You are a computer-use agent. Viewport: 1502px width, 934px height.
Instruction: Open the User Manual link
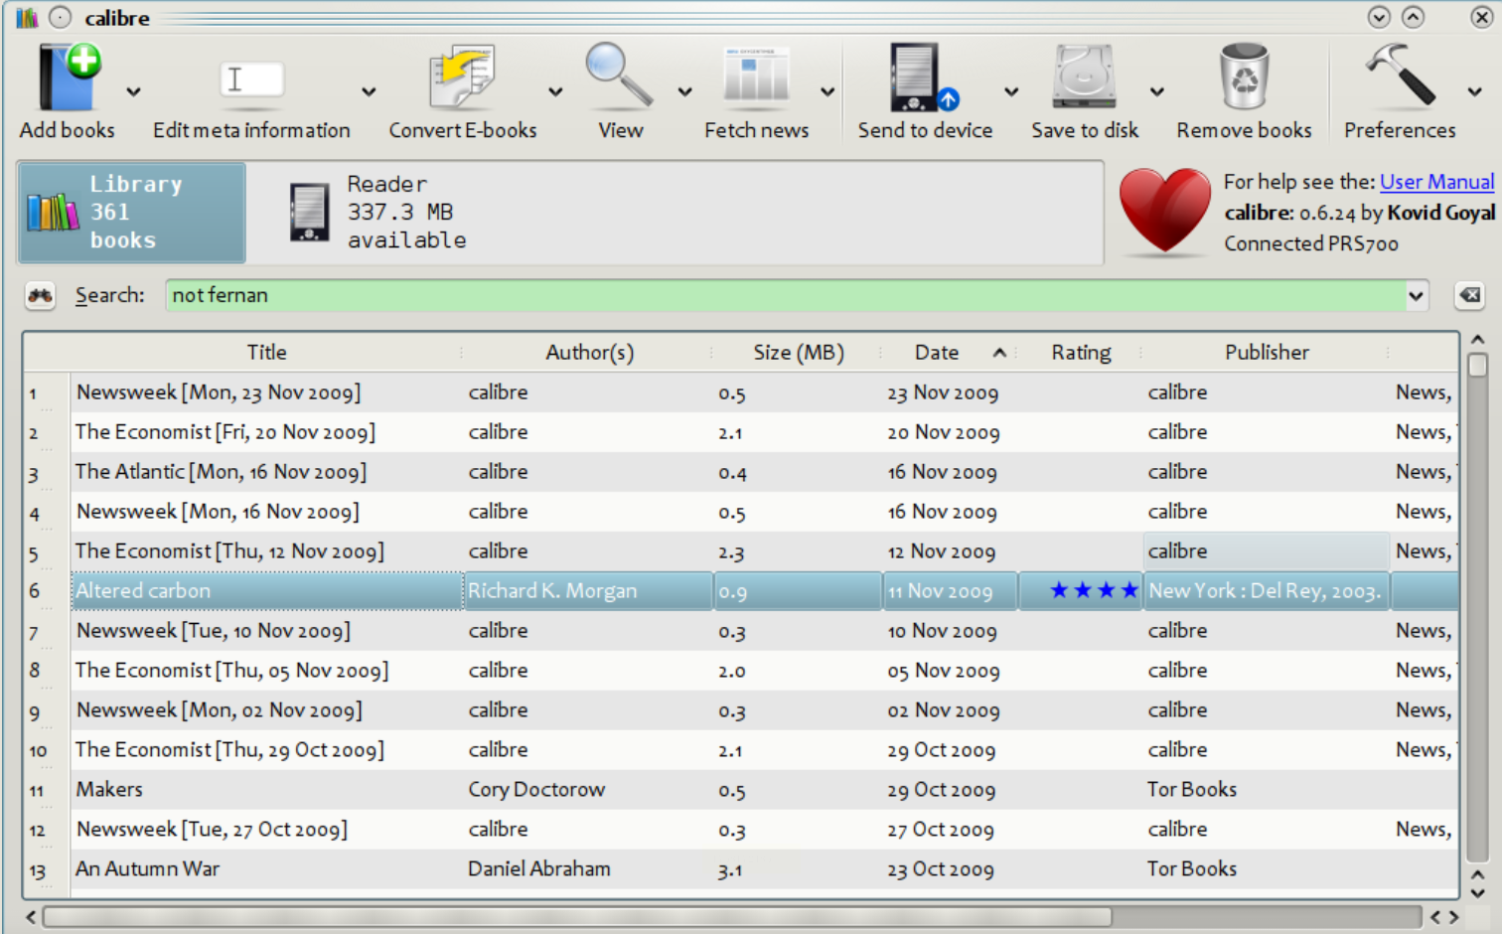pos(1436,182)
